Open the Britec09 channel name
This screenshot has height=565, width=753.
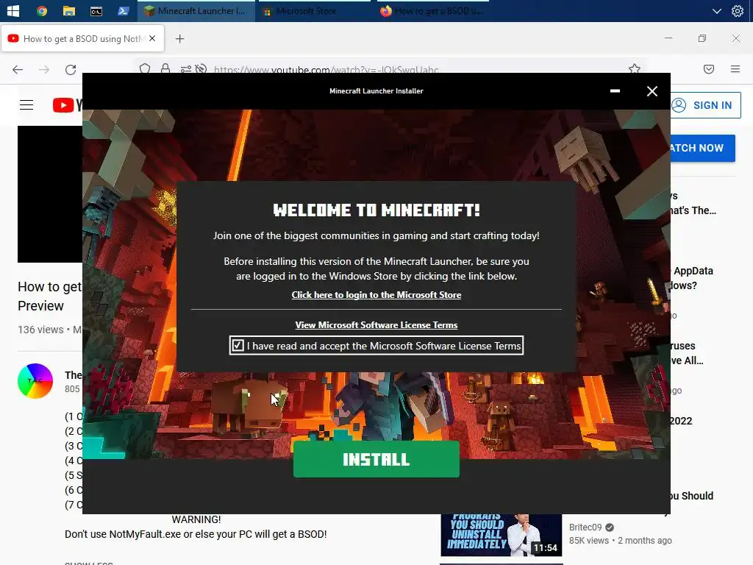585,527
